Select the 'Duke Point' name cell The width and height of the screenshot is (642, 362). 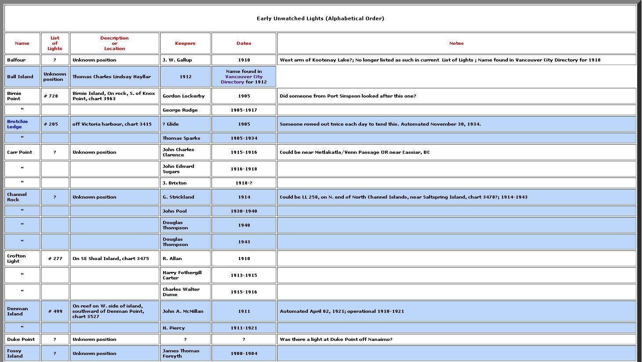(x=22, y=339)
